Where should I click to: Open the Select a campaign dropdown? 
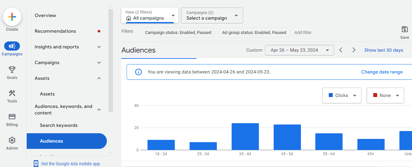[x=212, y=16]
